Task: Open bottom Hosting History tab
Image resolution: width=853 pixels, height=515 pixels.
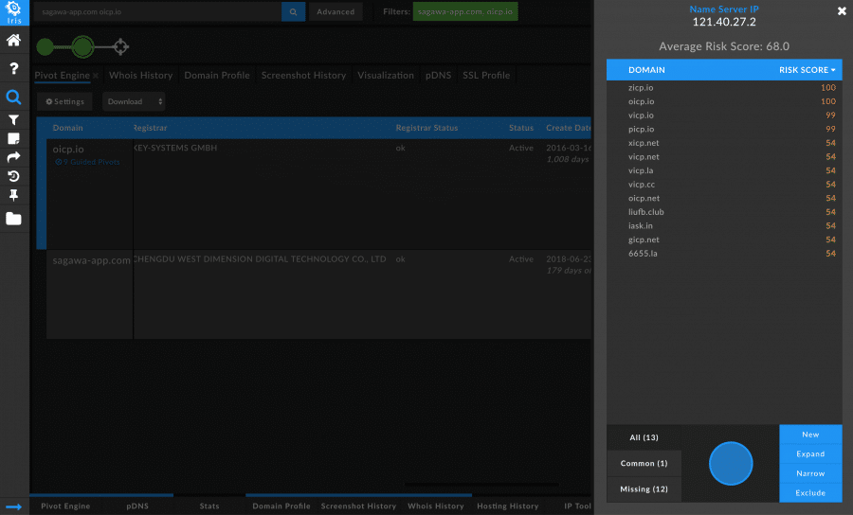Action: [x=508, y=506]
